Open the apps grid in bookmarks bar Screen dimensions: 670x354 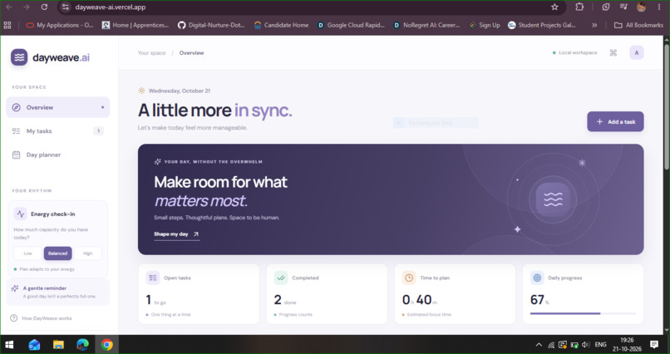pos(7,25)
